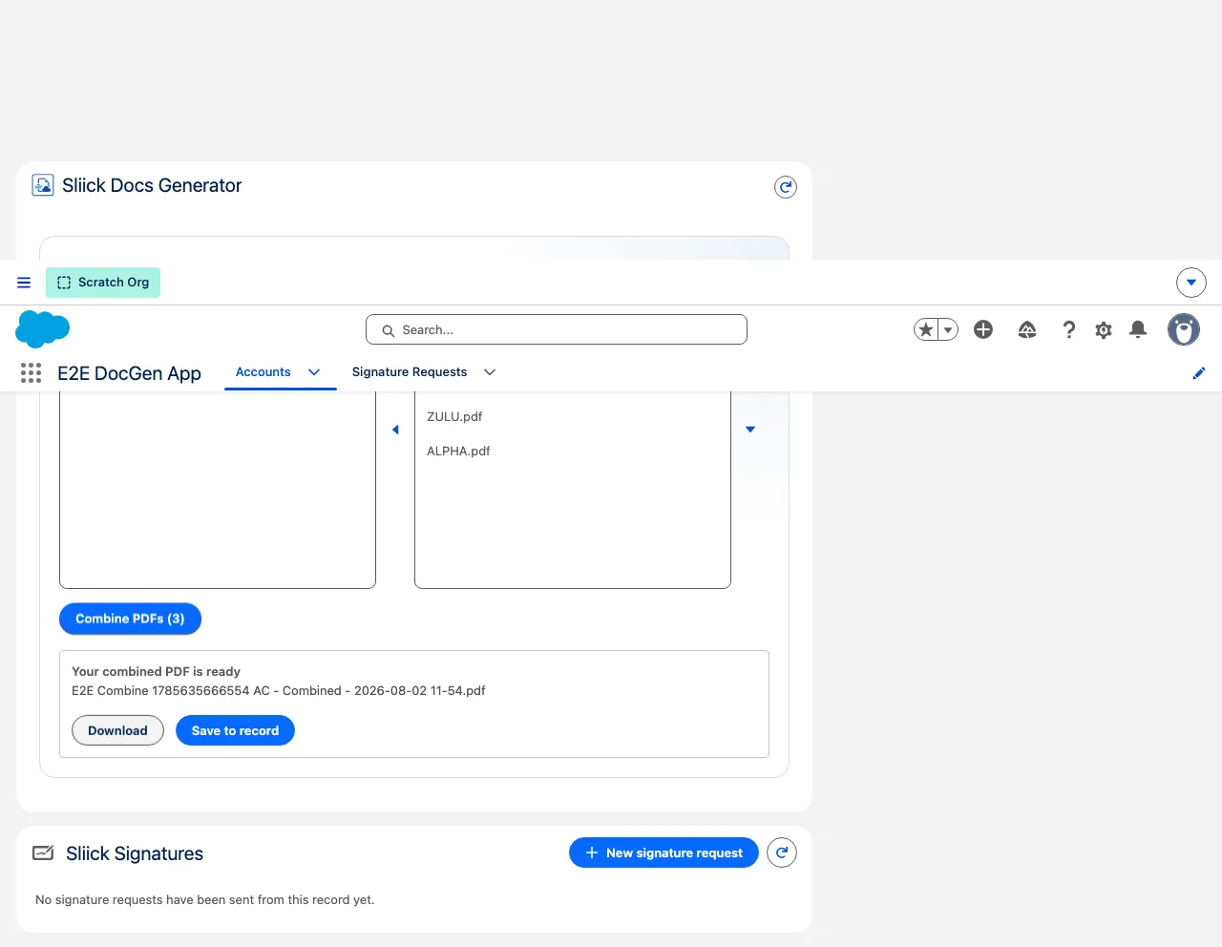This screenshot has width=1222, height=947.
Task: Switch to the Accounts tab
Action: coord(263,372)
